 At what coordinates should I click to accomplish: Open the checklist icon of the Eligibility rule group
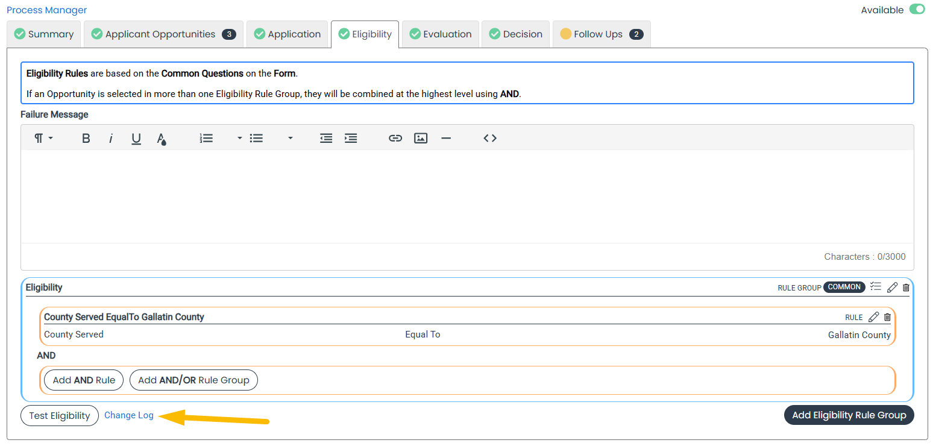[x=876, y=287]
